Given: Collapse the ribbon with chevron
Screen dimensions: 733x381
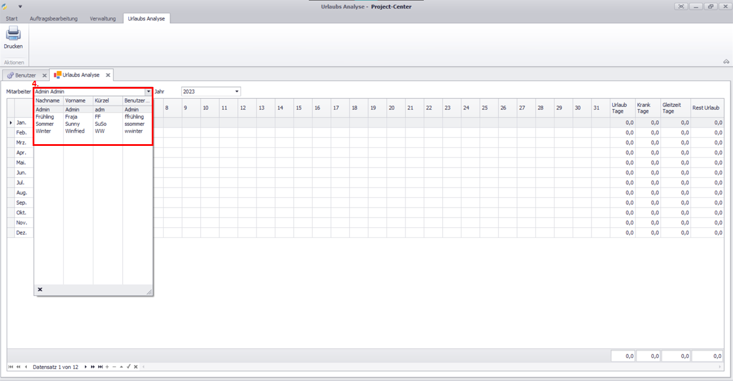Looking at the screenshot, I should point(726,61).
